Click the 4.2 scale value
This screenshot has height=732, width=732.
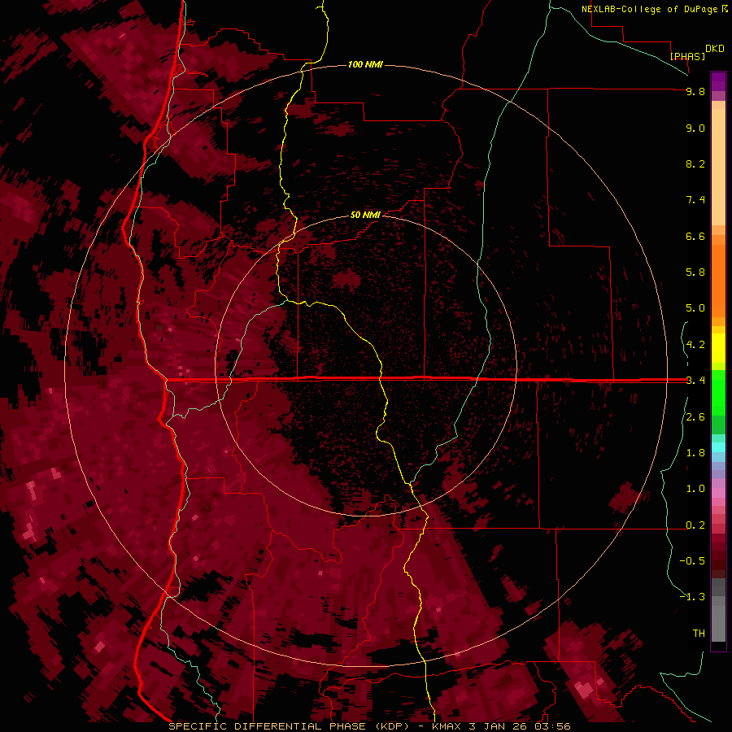(x=695, y=345)
